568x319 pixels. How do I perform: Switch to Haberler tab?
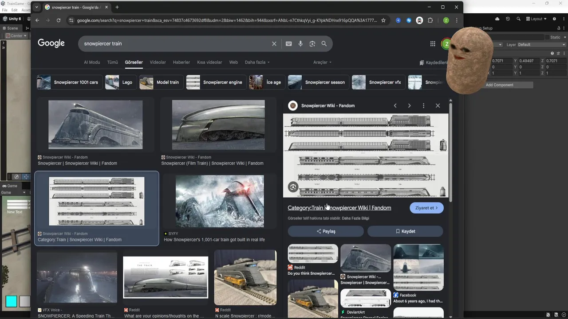[x=181, y=62]
